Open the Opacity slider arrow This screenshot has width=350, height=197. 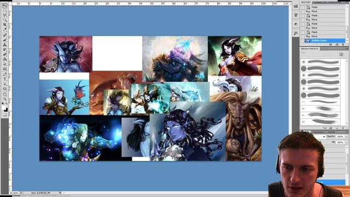click(x=346, y=136)
